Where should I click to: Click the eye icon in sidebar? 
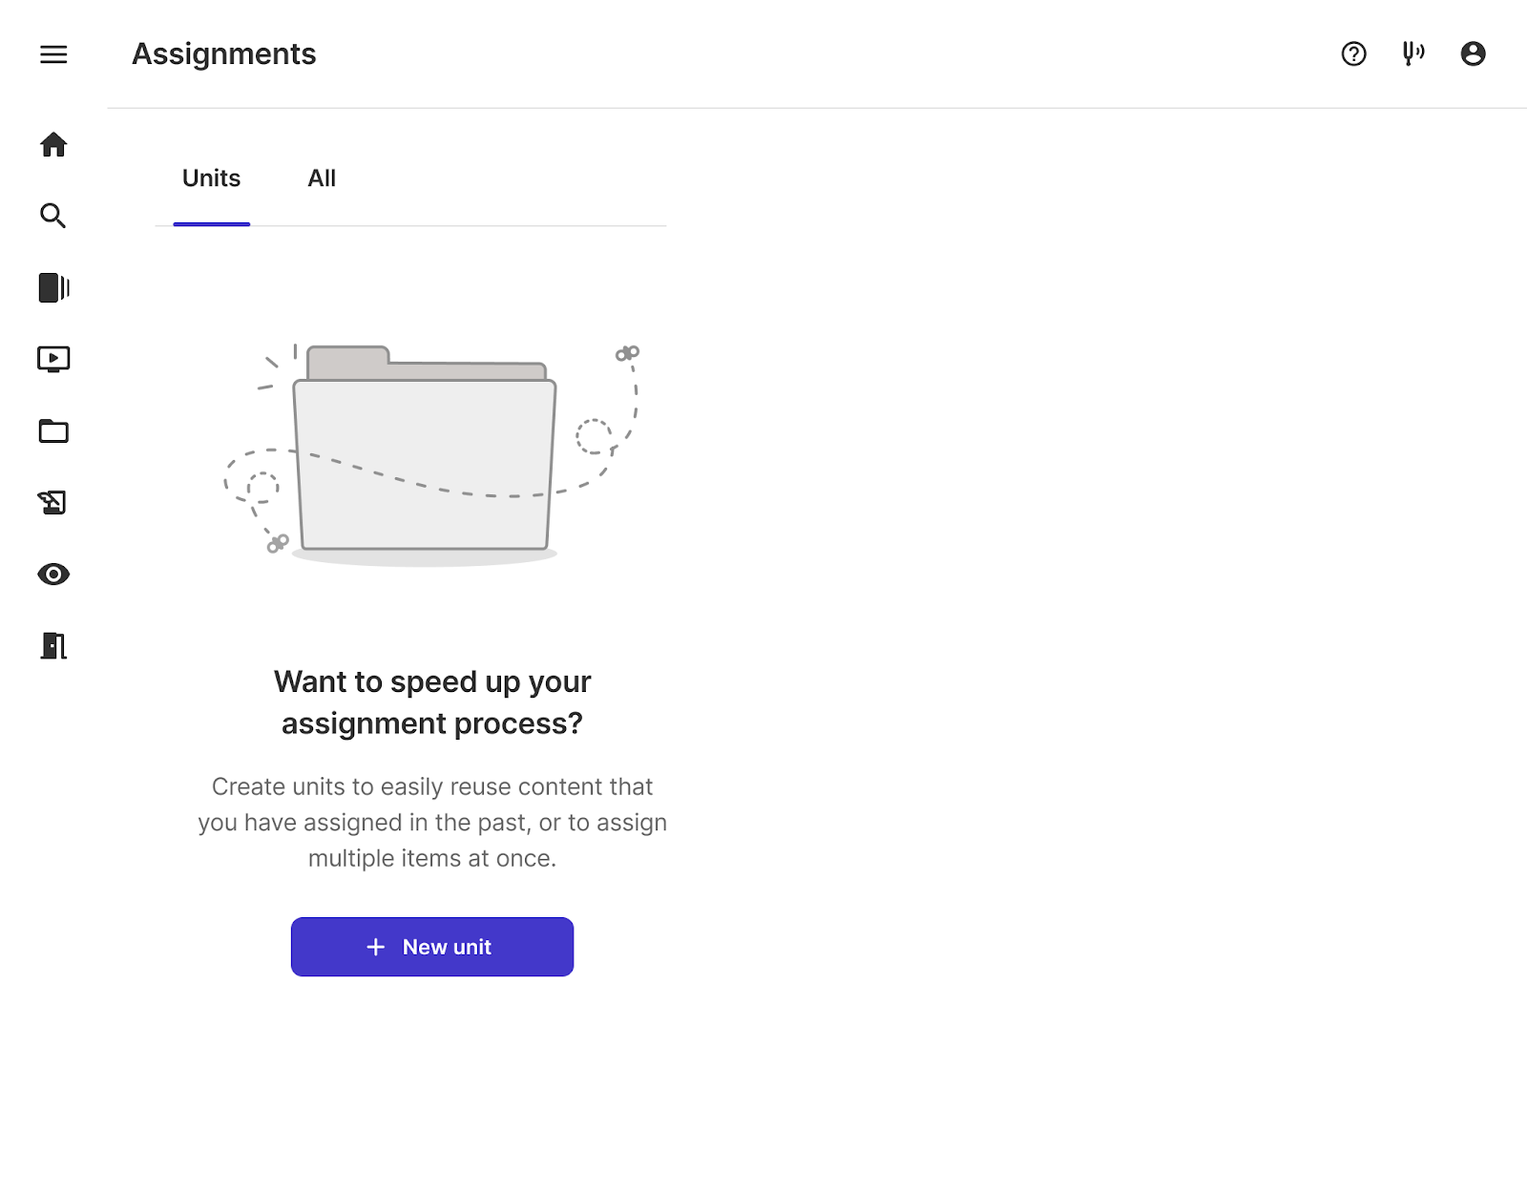(x=53, y=574)
